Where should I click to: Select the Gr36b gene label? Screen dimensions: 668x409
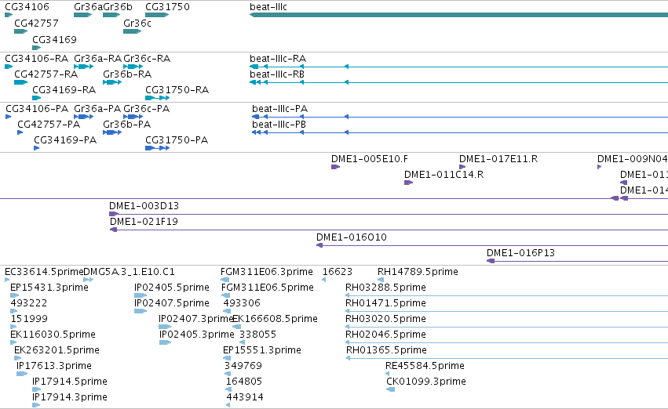point(118,7)
